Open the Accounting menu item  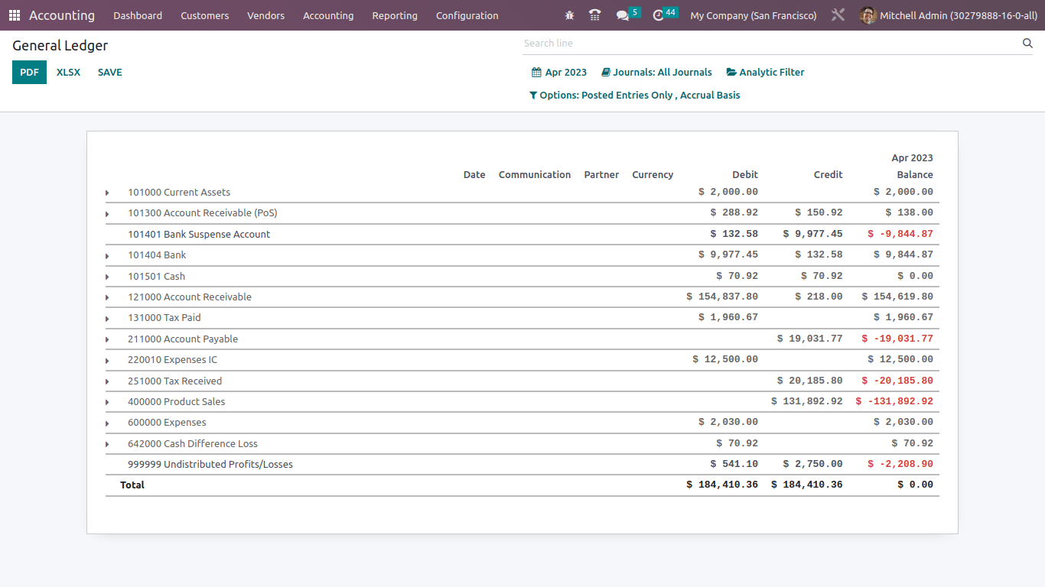328,15
